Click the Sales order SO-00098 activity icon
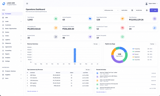The height and width of the screenshot is (96, 160). point(97,80)
